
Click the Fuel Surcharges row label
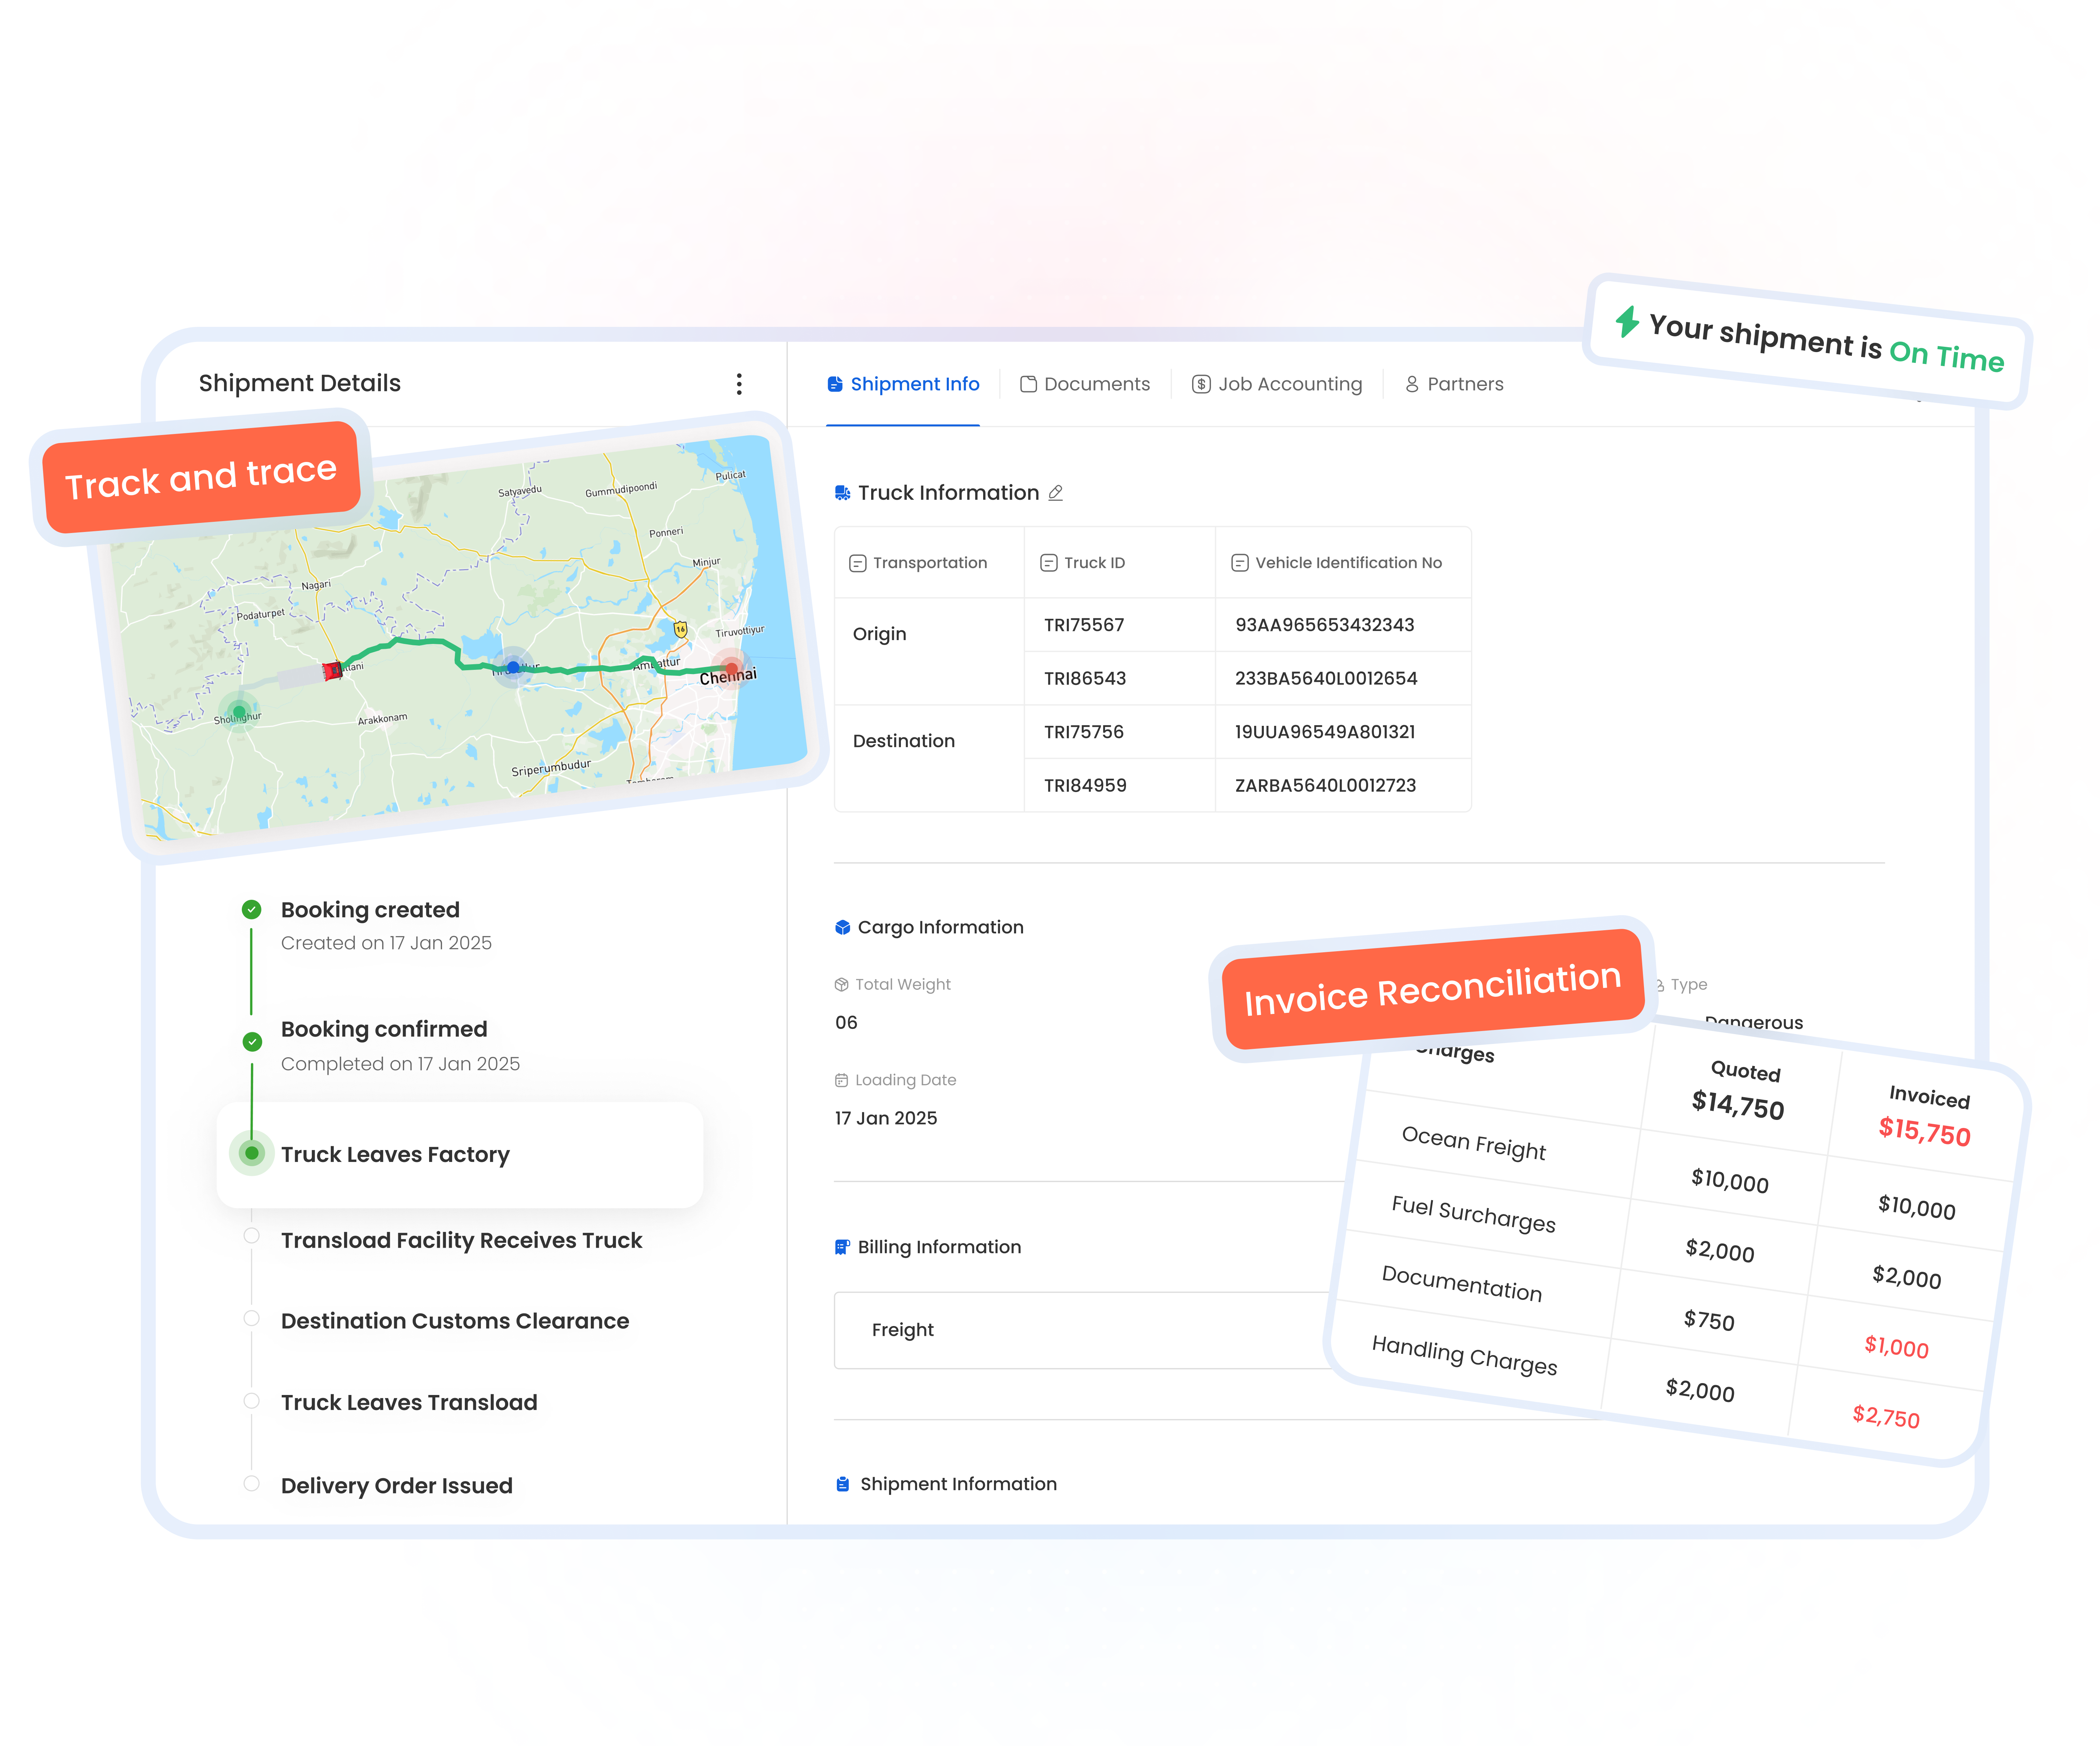coord(1473,1214)
